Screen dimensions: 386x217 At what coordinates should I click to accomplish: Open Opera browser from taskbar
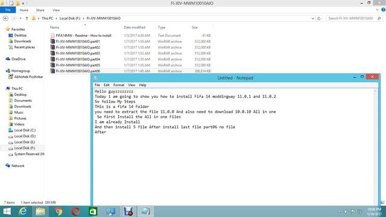click(75, 212)
